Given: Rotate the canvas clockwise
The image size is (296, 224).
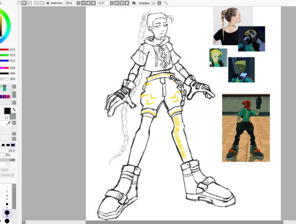Looking at the screenshot, I should (x=122, y=3).
